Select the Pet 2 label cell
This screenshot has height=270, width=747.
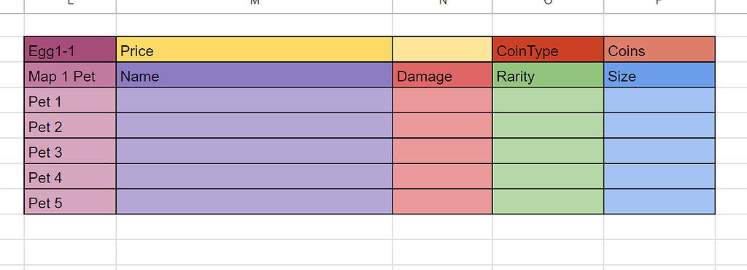click(70, 126)
